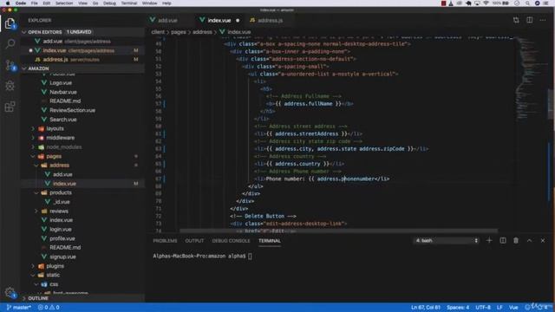Viewport: 555px width, 312px height.
Task: Select the terminal shell dropdown
Action: tap(446, 241)
